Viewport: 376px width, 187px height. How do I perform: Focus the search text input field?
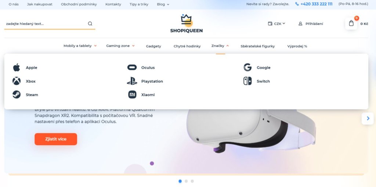point(46,24)
